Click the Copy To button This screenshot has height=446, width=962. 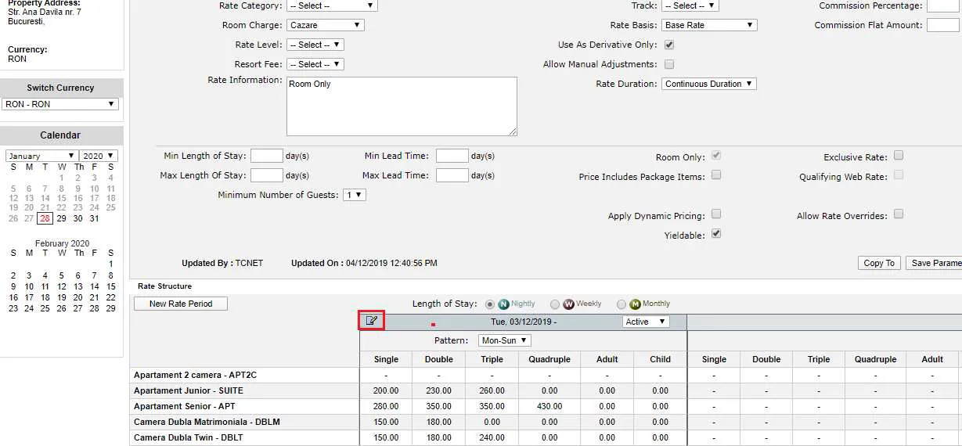[x=879, y=263]
